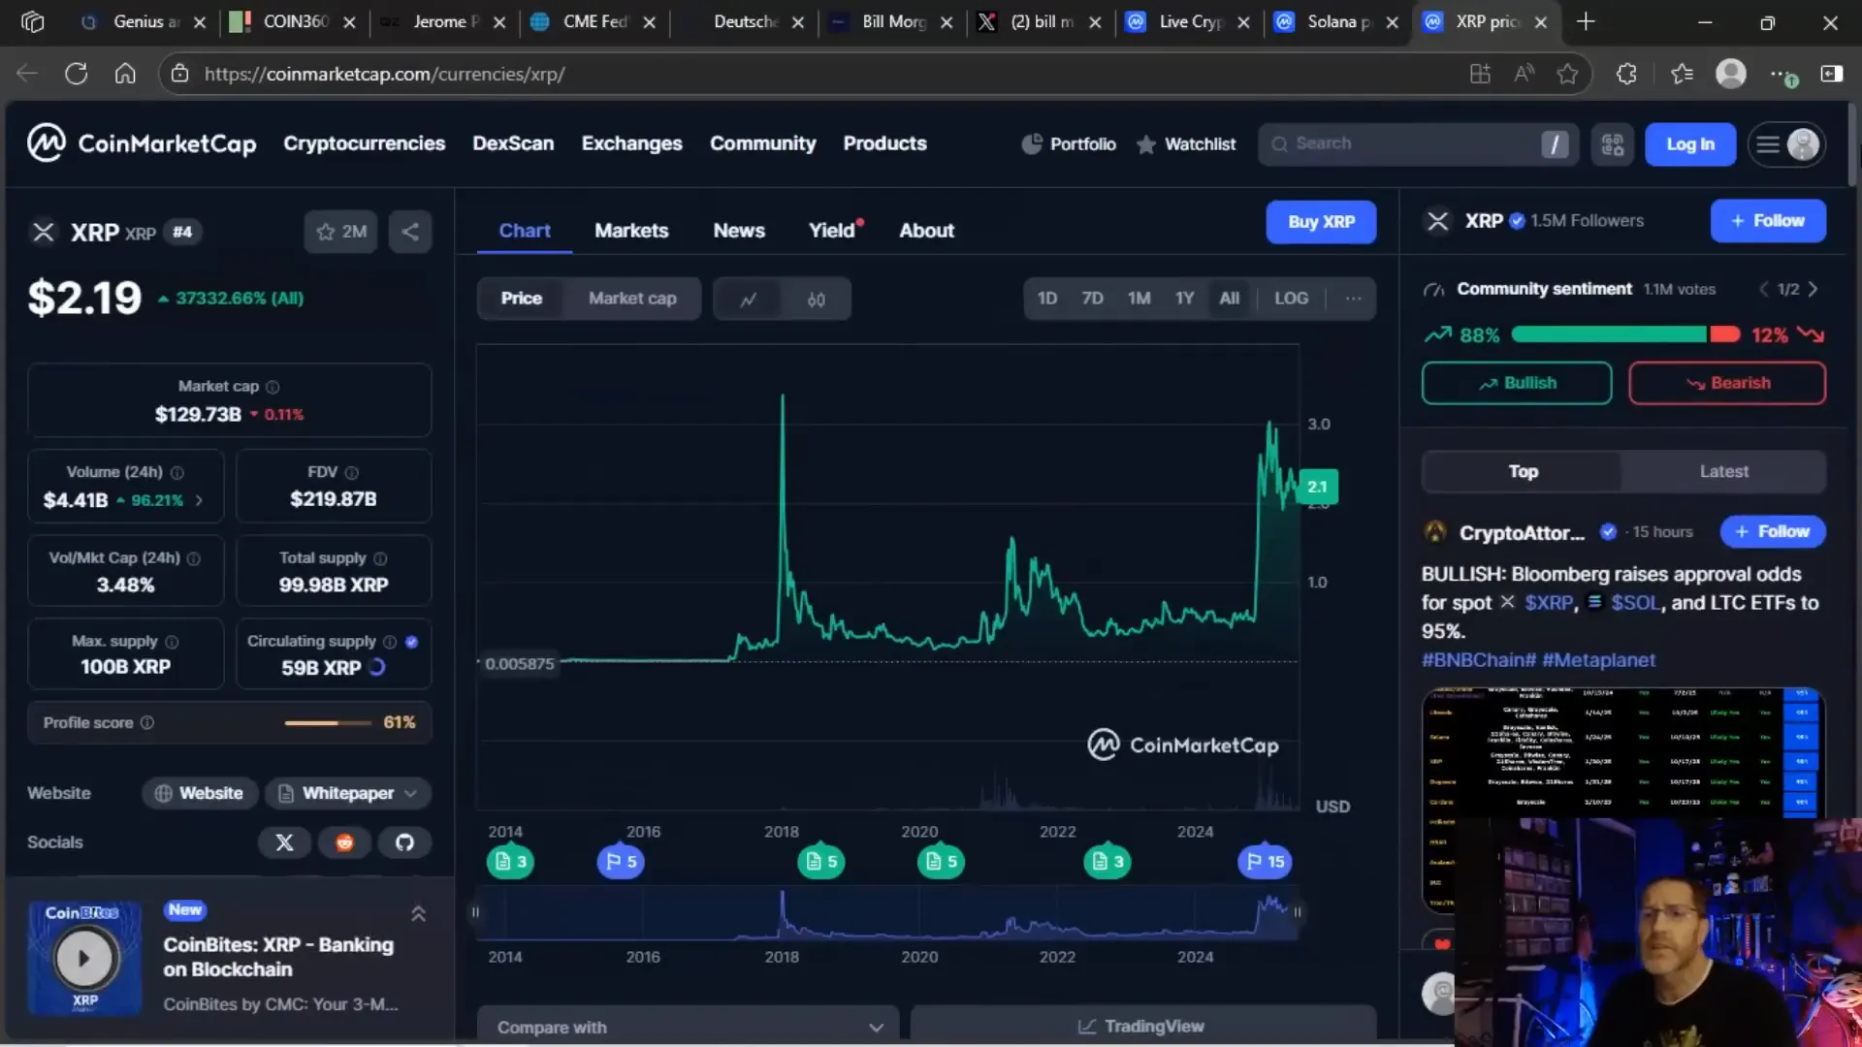This screenshot has width=1862, height=1047.
Task: Show Profile score info icon
Action: click(x=147, y=723)
